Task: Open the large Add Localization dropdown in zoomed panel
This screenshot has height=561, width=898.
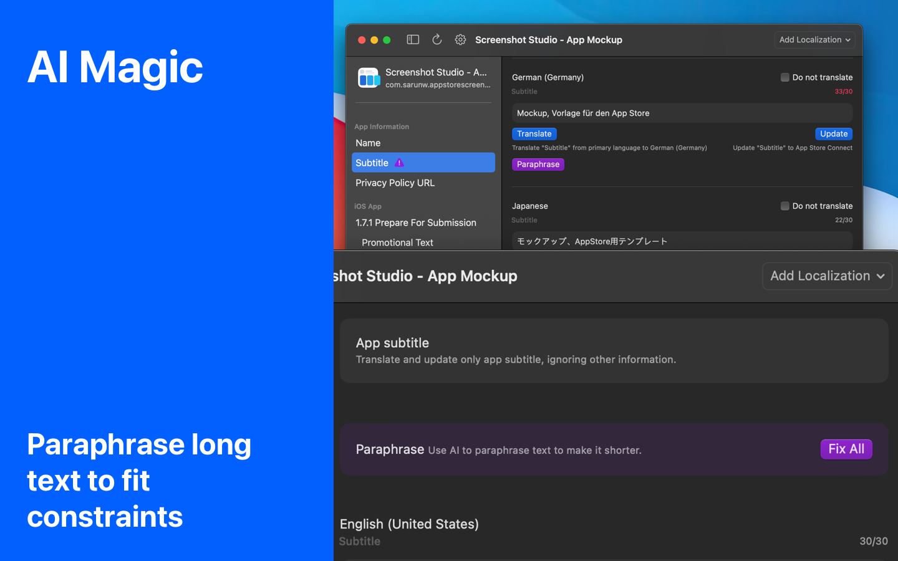Action: click(x=827, y=276)
